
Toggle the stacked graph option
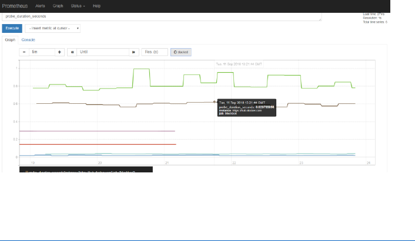[181, 52]
